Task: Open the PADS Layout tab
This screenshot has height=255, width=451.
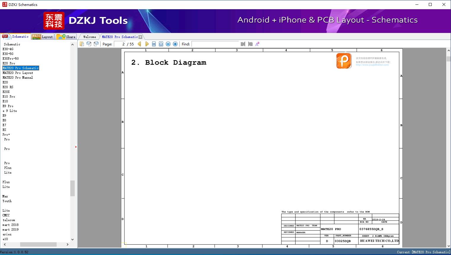Action: pos(42,37)
